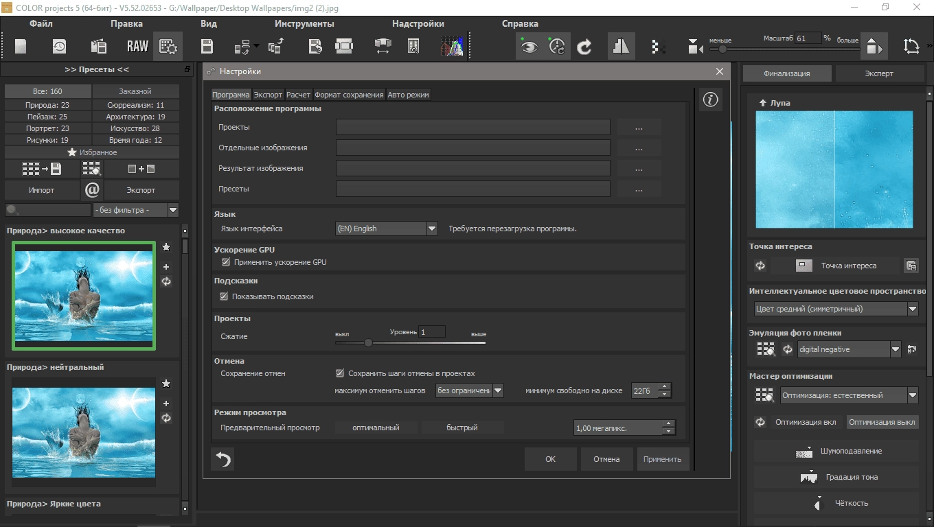Open the interface language dropdown '(EN) English'
Viewport: 934px width, 527px height.
[386, 229]
